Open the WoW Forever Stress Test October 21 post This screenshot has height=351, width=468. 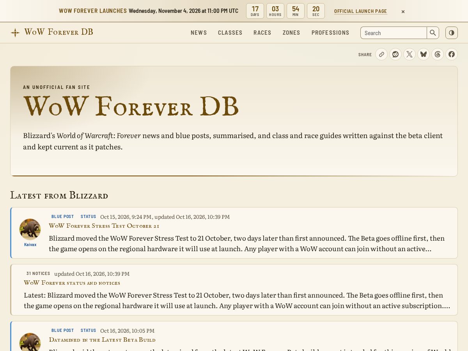click(104, 226)
